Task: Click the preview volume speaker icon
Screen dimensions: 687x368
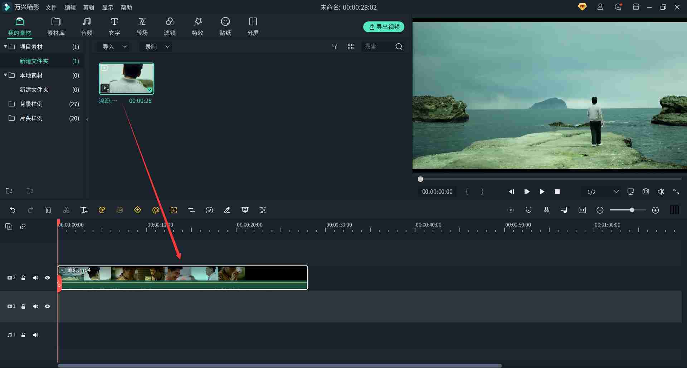Action: [661, 192]
